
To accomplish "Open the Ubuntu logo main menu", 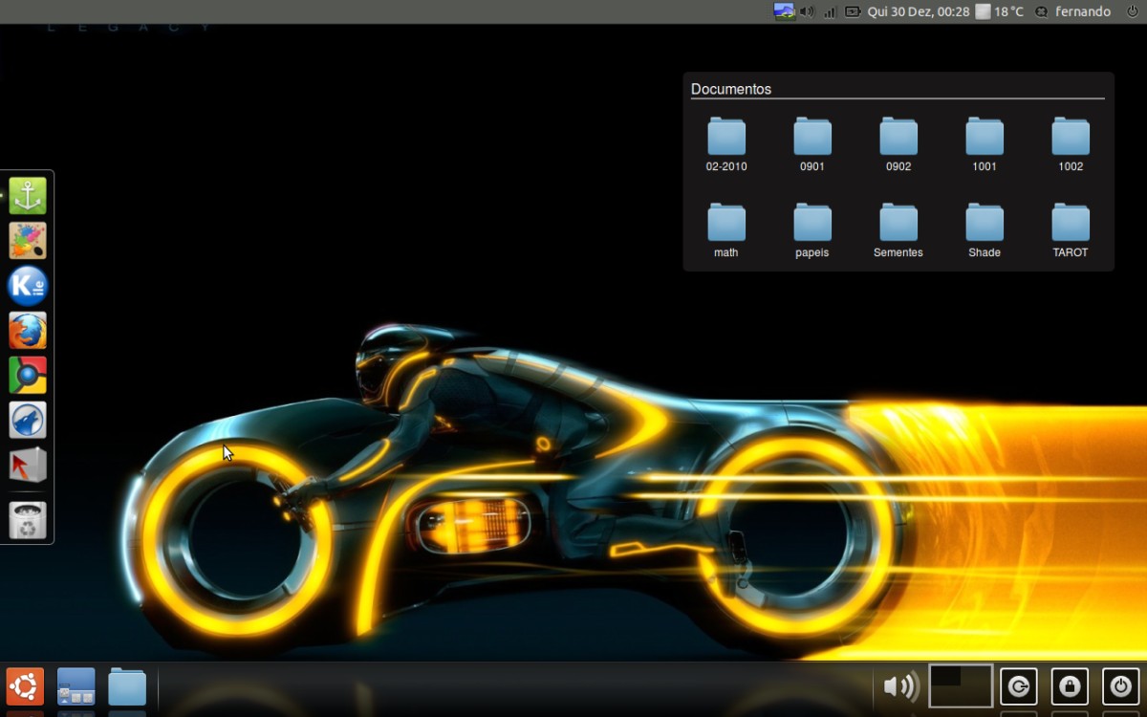I will click(25, 686).
